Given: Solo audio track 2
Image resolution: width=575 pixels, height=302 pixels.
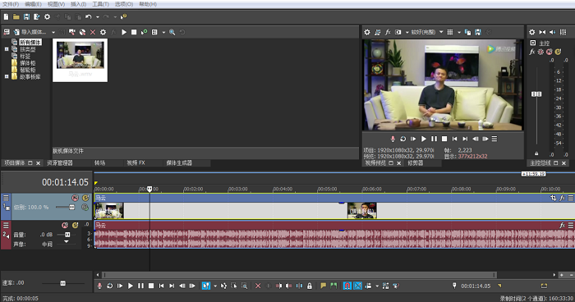Looking at the screenshot, I should [x=76, y=225].
